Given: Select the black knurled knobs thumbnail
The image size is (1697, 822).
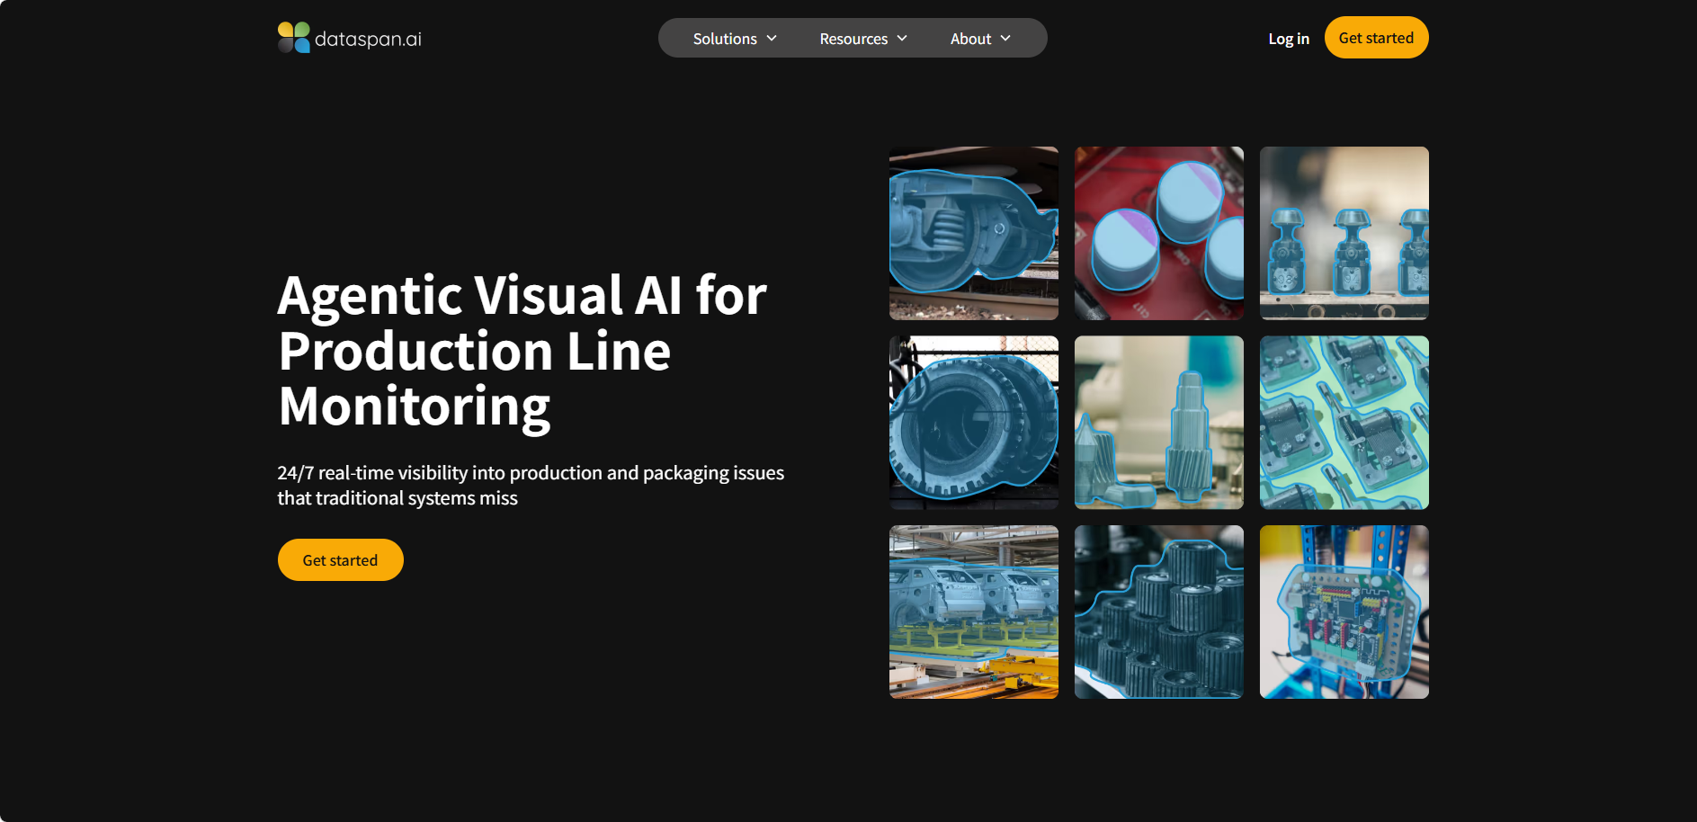Looking at the screenshot, I should (1159, 612).
